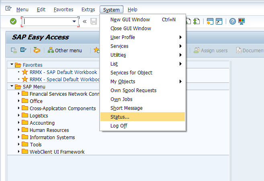Click the double-arrow collapse command field icon
The width and height of the screenshot is (264, 181).
tap(85, 21)
